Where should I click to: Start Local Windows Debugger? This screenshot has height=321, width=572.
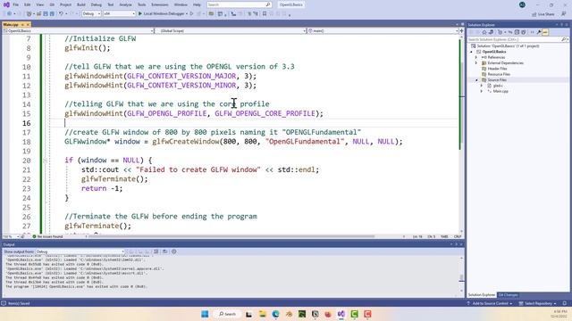161,14
